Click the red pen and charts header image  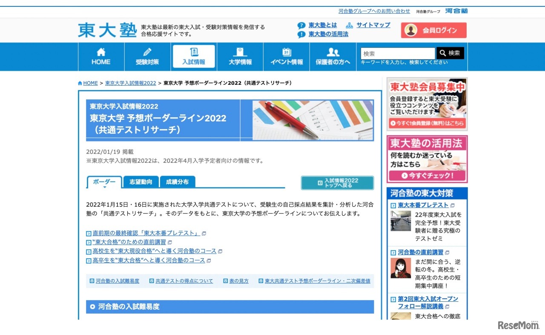click(313, 120)
